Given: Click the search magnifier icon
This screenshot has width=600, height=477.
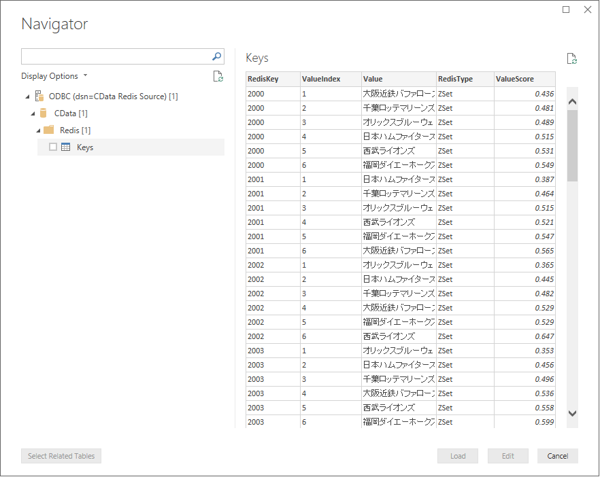Looking at the screenshot, I should [x=216, y=56].
